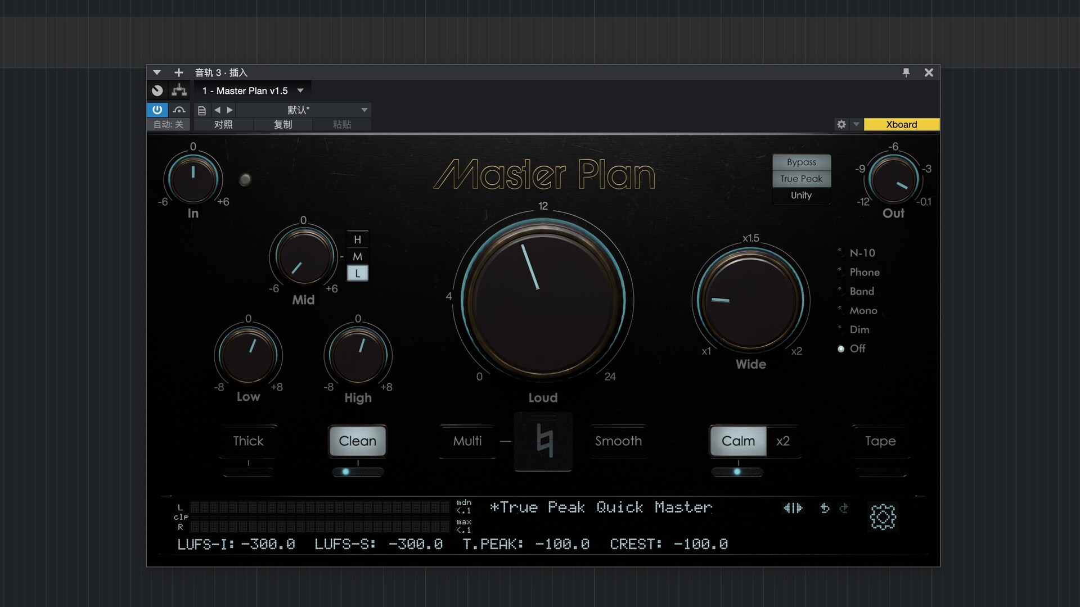The width and height of the screenshot is (1080, 607).
Task: Click the L/R level meter bar
Action: click(319, 517)
